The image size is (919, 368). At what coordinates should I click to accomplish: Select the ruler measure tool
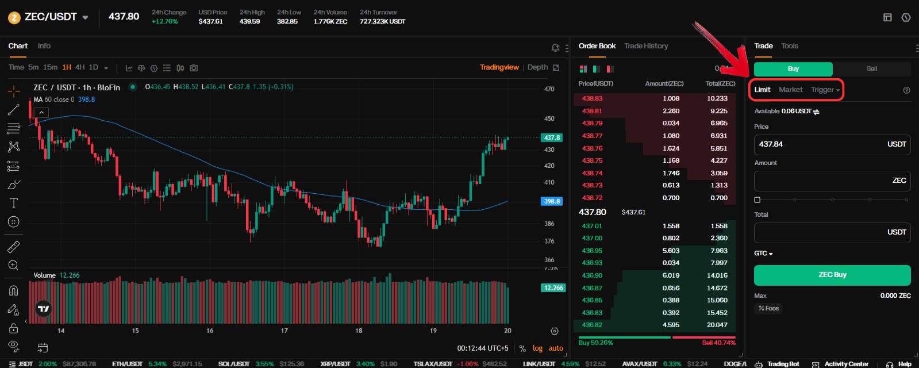(14, 247)
